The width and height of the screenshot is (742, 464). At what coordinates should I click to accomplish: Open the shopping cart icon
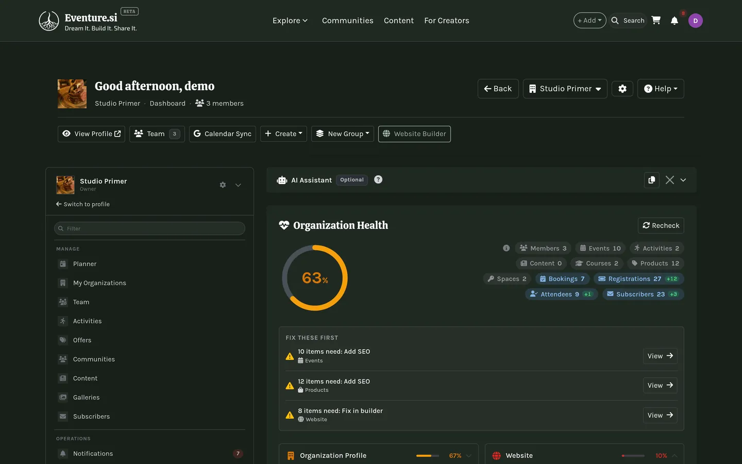pyautogui.click(x=656, y=21)
